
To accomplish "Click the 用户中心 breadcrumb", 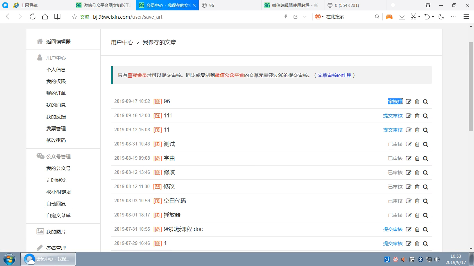I will [x=122, y=43].
